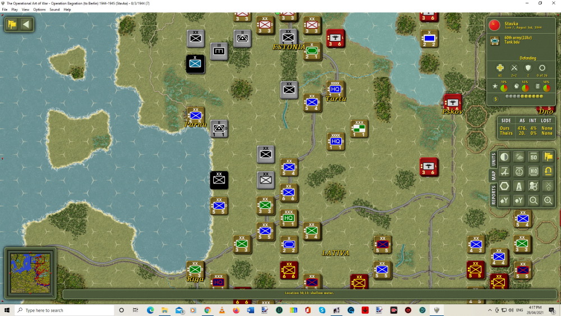
Task: Toggle the 50 supply display button
Action: coord(534,157)
